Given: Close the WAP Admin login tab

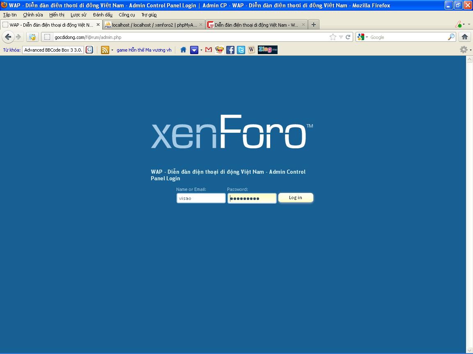Looking at the screenshot, I should tap(98, 25).
